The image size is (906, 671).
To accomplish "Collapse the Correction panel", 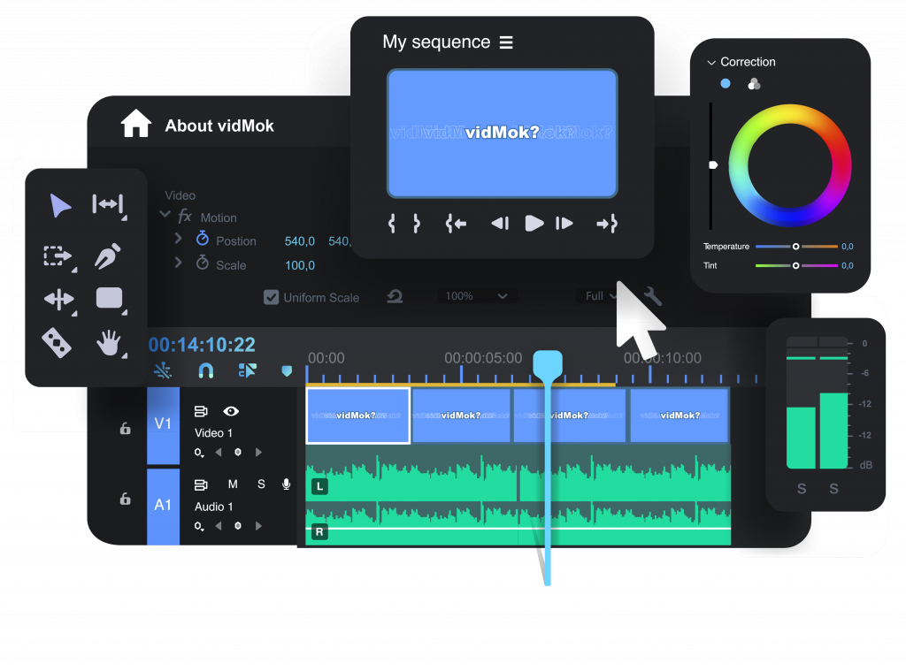I will (x=711, y=63).
